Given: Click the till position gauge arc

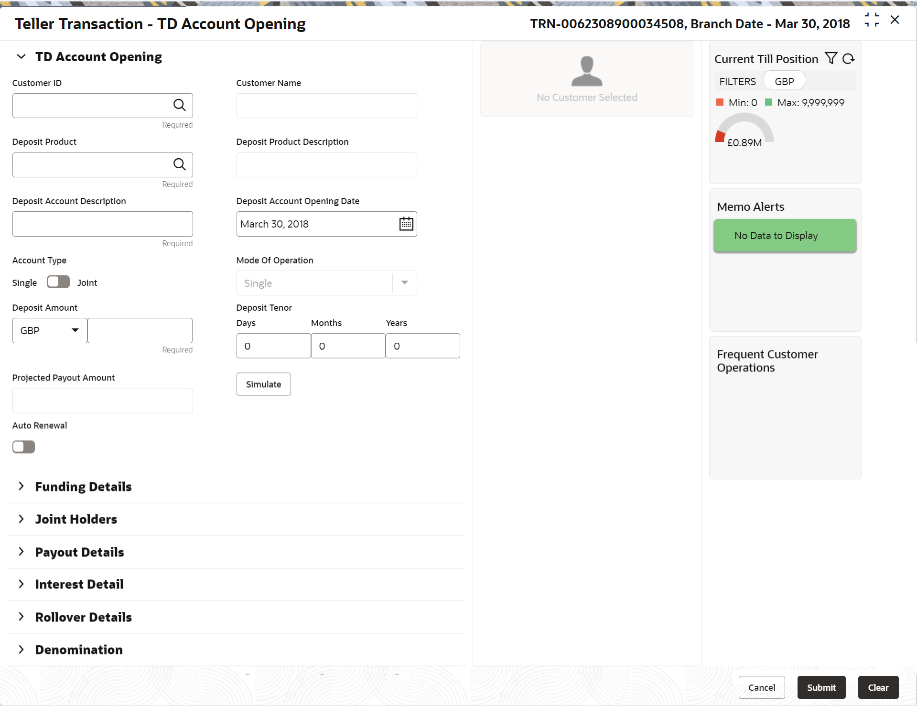Looking at the screenshot, I should [744, 123].
